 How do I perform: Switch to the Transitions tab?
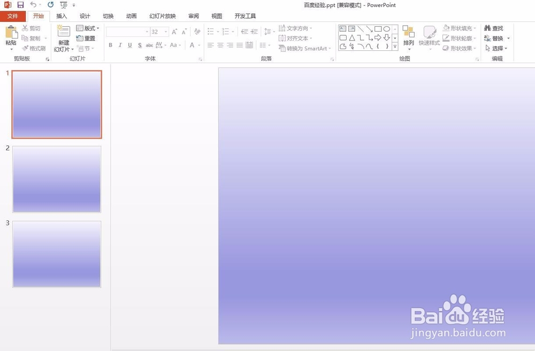(x=108, y=16)
